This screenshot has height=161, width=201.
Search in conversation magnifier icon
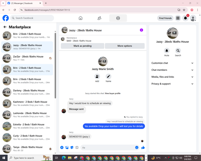coord(178,51)
